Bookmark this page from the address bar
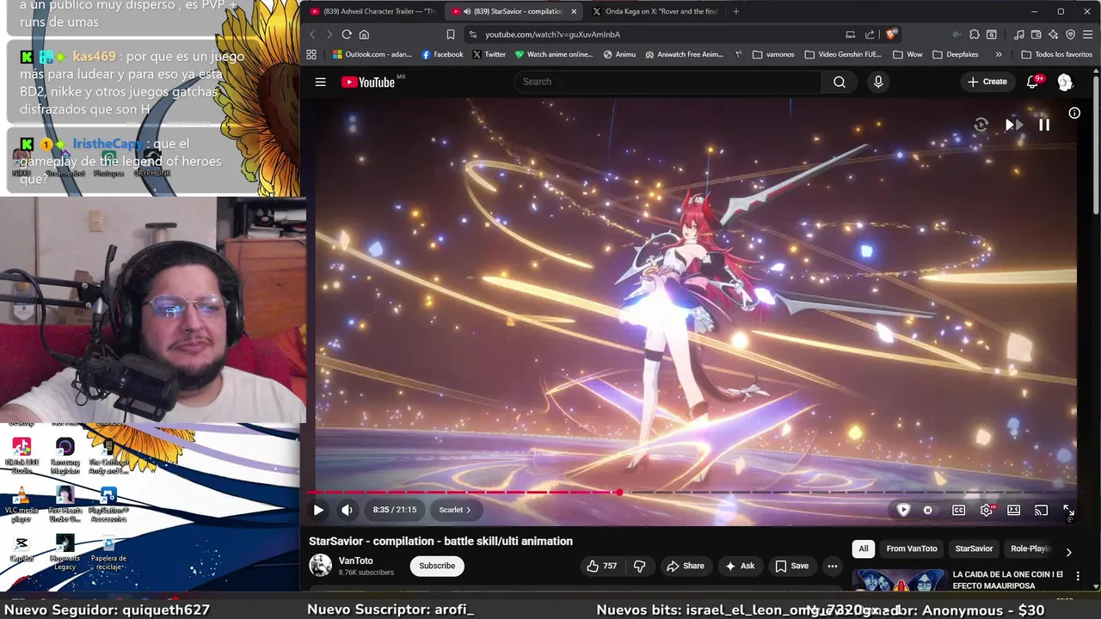 pyautogui.click(x=451, y=34)
